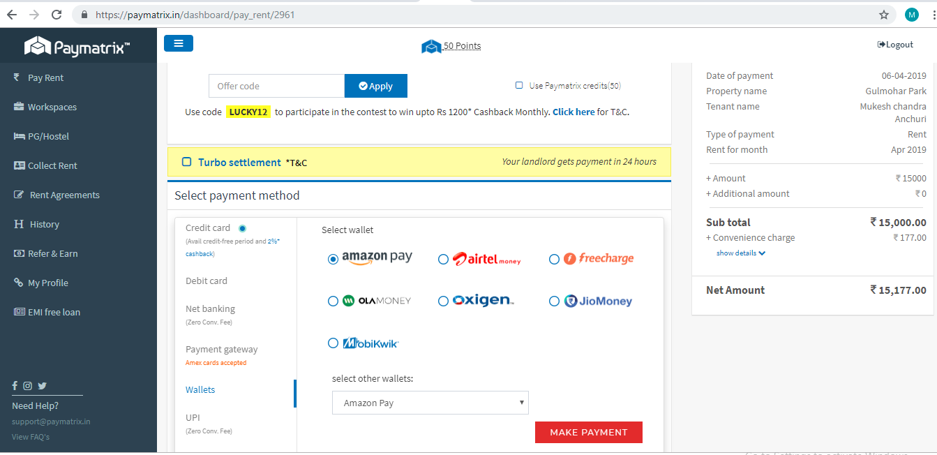Select the Amazon Pay radio button
This screenshot has height=455, width=937.
333,259
